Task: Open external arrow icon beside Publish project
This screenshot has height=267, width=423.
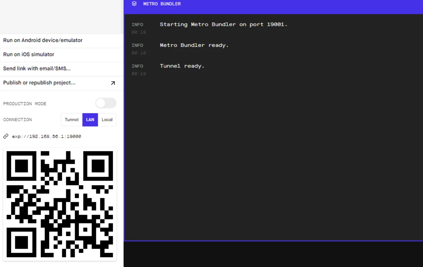Action: [x=113, y=83]
